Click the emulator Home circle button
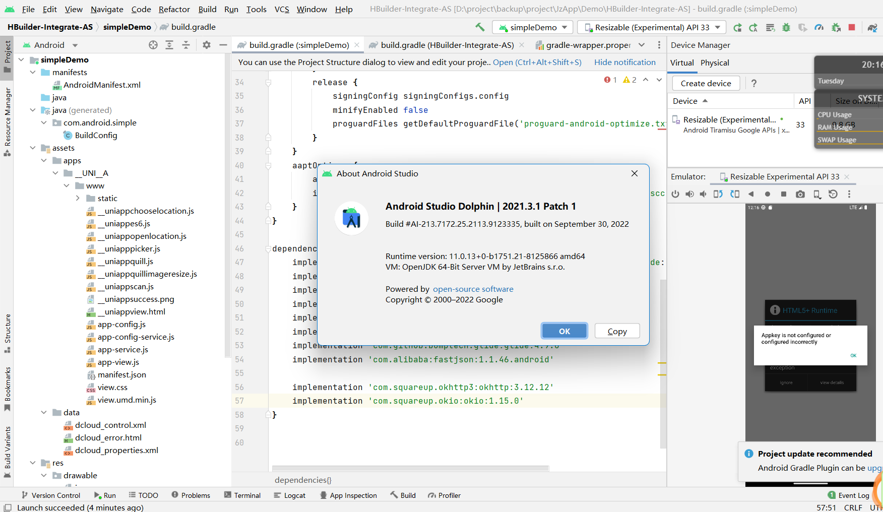The width and height of the screenshot is (883, 512). (768, 194)
